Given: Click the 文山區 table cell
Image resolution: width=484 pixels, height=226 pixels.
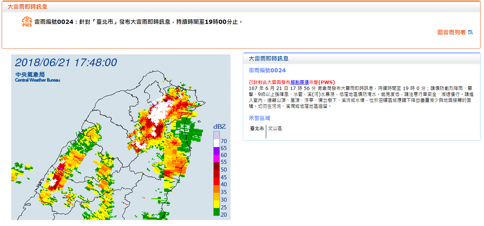Looking at the screenshot, I should point(275,129).
